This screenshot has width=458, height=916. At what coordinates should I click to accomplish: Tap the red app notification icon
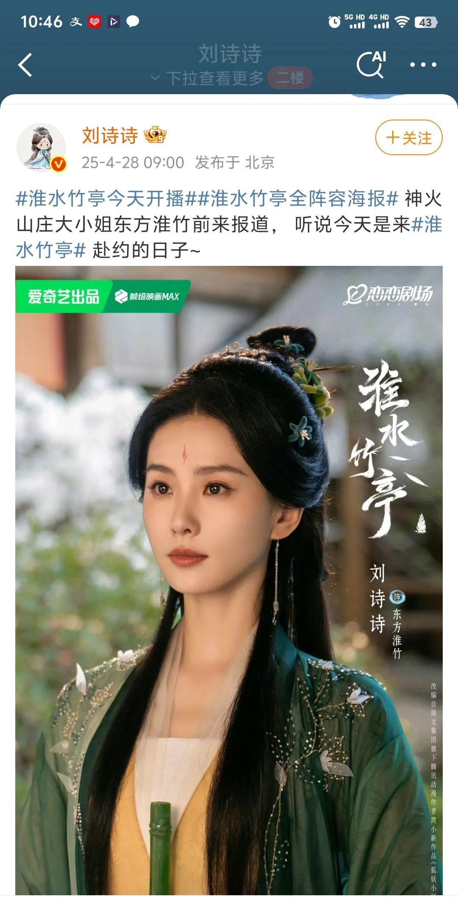[95, 22]
